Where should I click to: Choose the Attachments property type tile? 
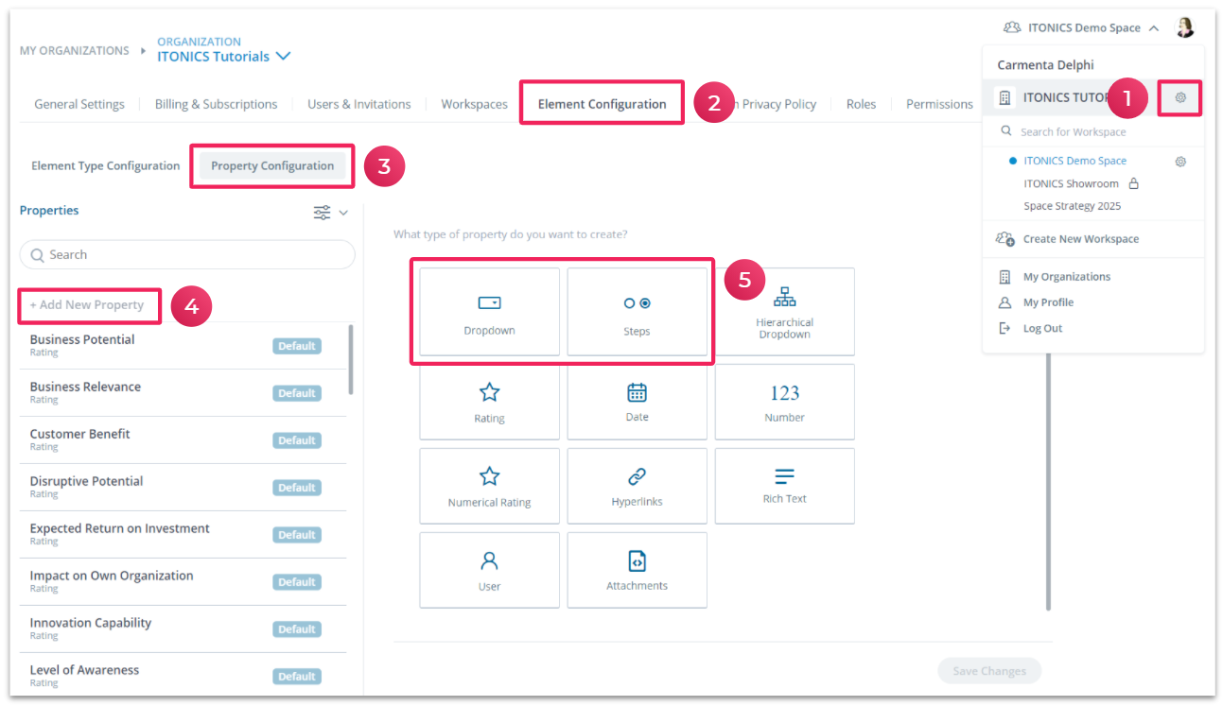click(637, 570)
